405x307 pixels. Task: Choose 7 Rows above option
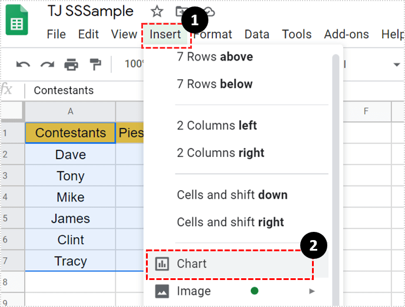click(215, 57)
